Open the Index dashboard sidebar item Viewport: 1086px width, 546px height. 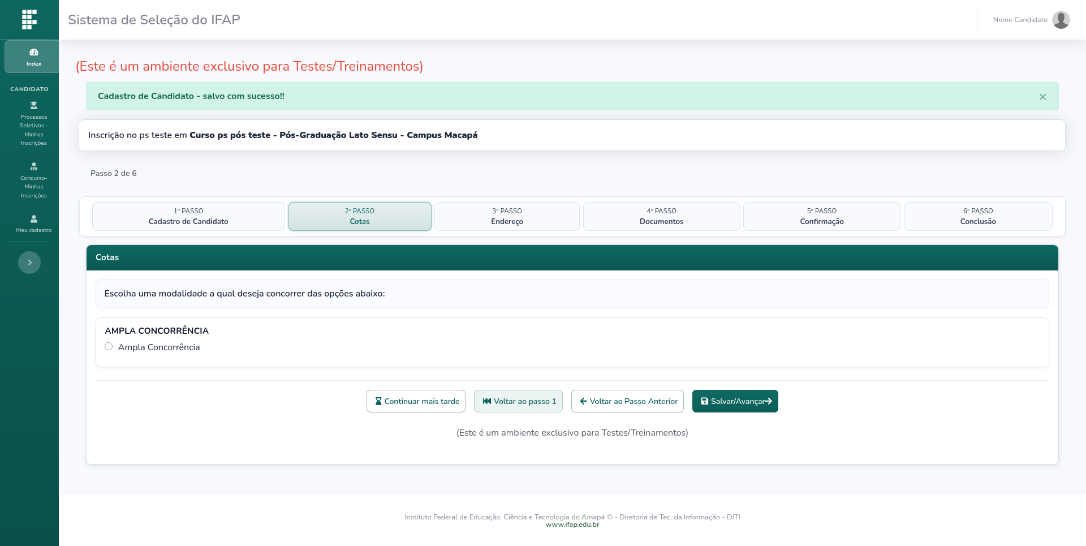coord(32,57)
